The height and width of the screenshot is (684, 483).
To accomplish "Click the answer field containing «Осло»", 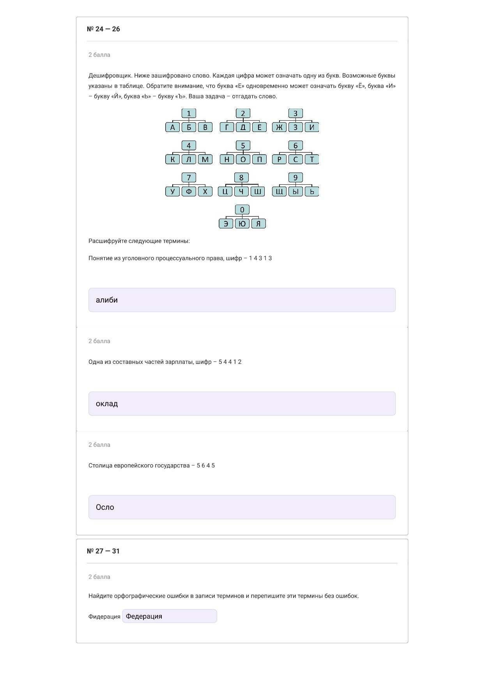I will pos(242,507).
